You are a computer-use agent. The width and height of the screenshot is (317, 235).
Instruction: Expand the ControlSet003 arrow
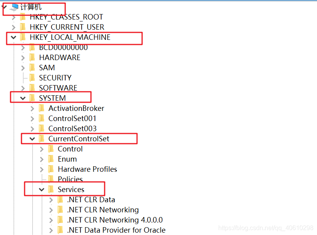tap(32, 129)
